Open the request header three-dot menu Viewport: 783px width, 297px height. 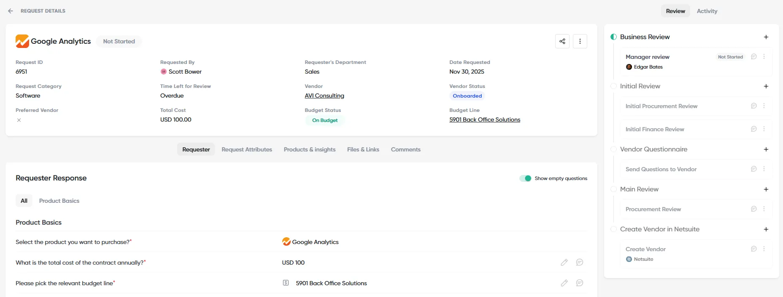(580, 41)
